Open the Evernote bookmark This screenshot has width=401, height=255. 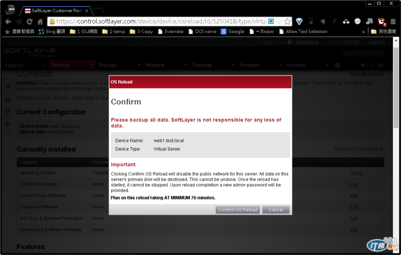click(170, 32)
